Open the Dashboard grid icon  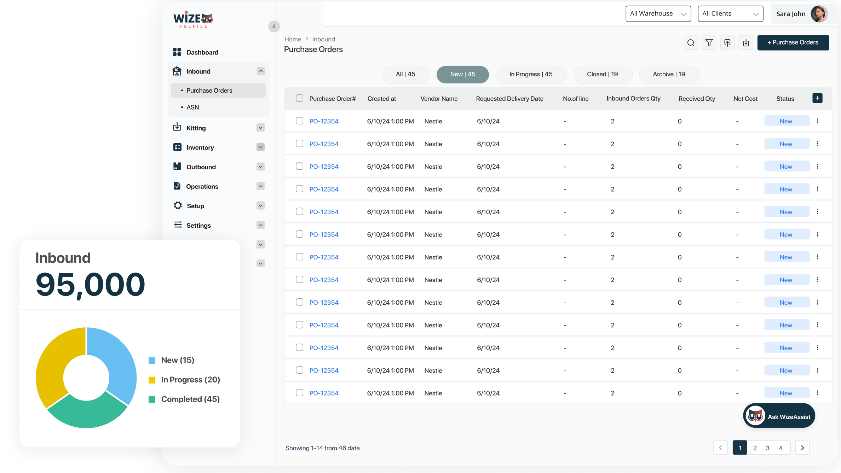click(177, 52)
